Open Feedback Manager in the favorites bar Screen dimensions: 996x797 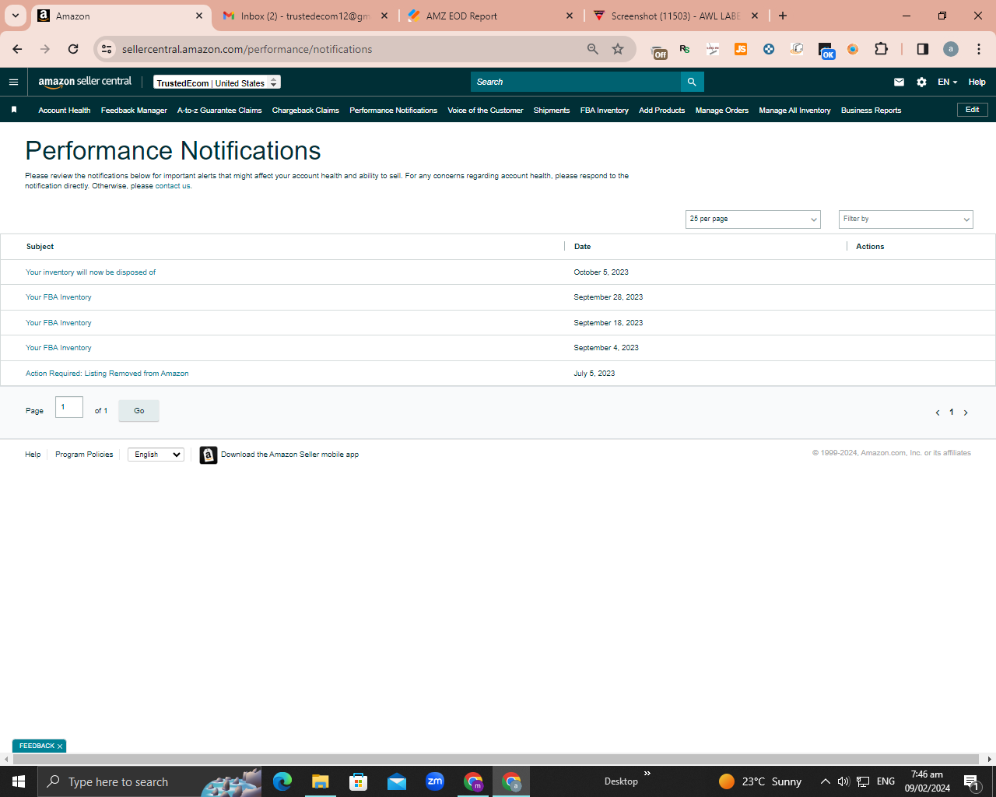pyautogui.click(x=134, y=111)
